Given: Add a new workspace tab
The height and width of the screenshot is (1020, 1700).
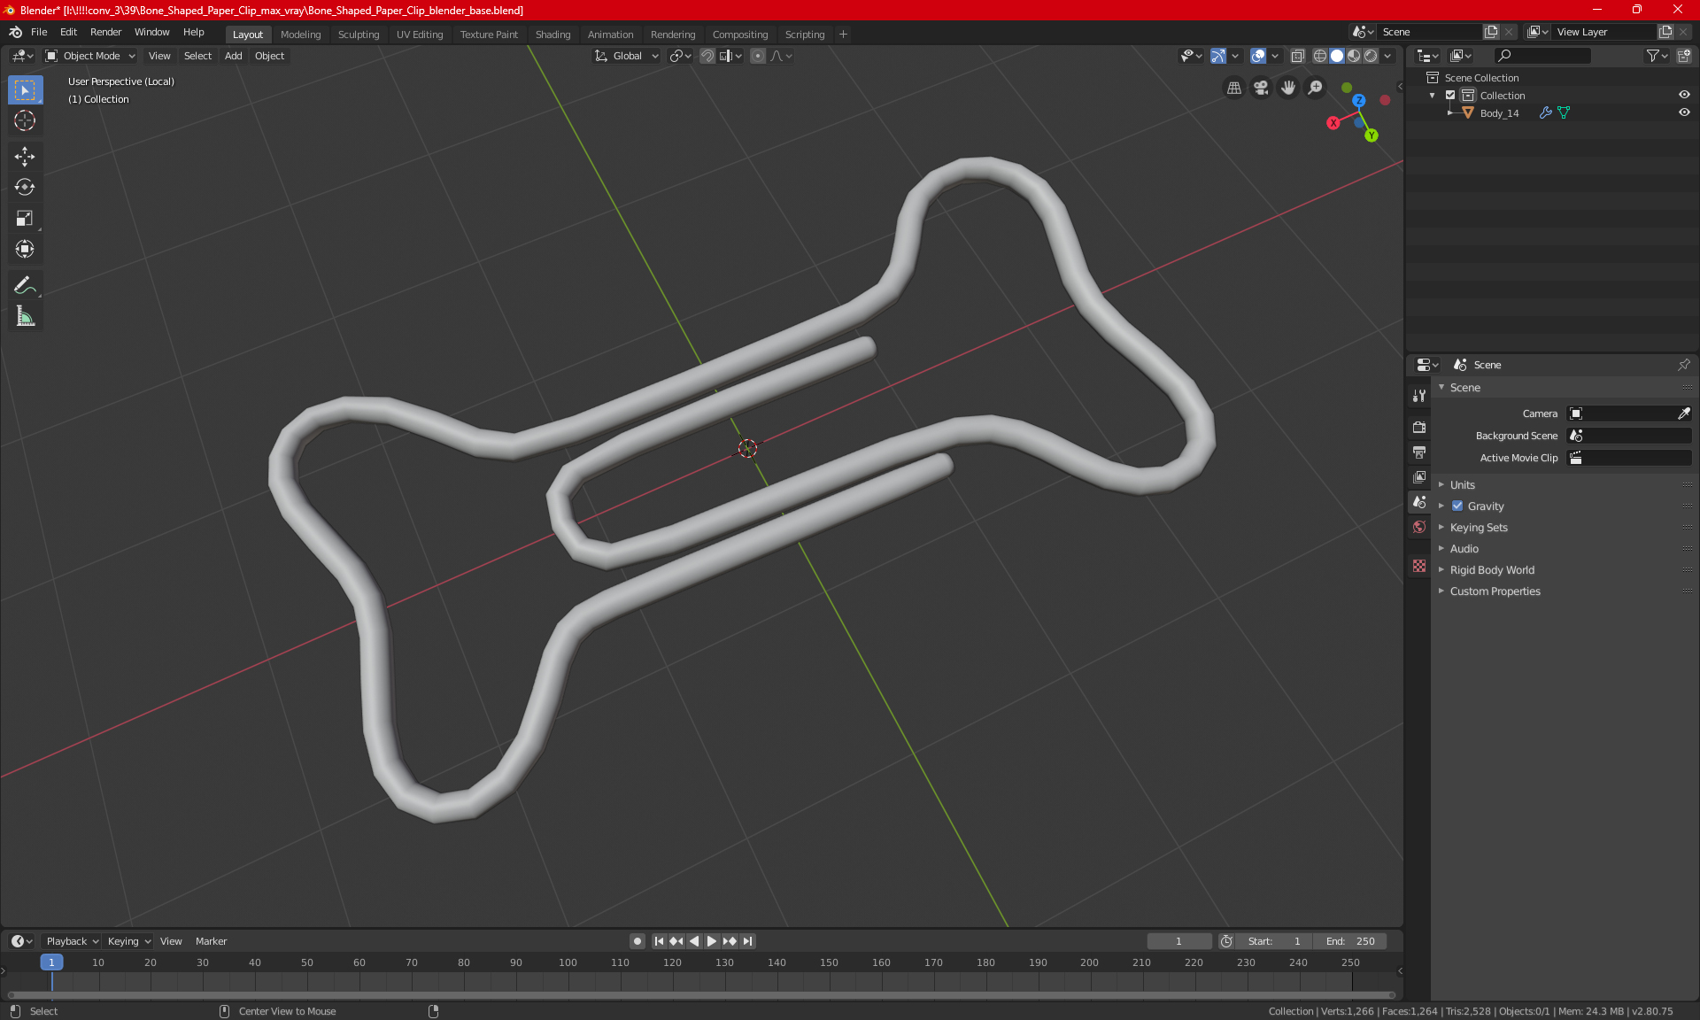Looking at the screenshot, I should click(x=843, y=35).
